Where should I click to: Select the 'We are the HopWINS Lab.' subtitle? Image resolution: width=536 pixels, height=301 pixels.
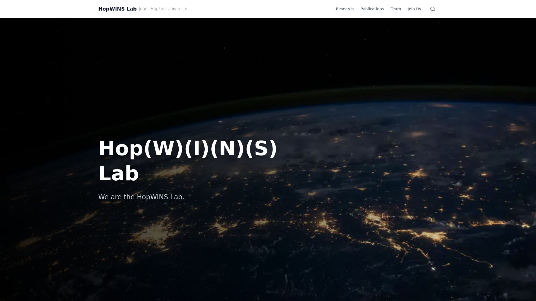click(x=141, y=197)
